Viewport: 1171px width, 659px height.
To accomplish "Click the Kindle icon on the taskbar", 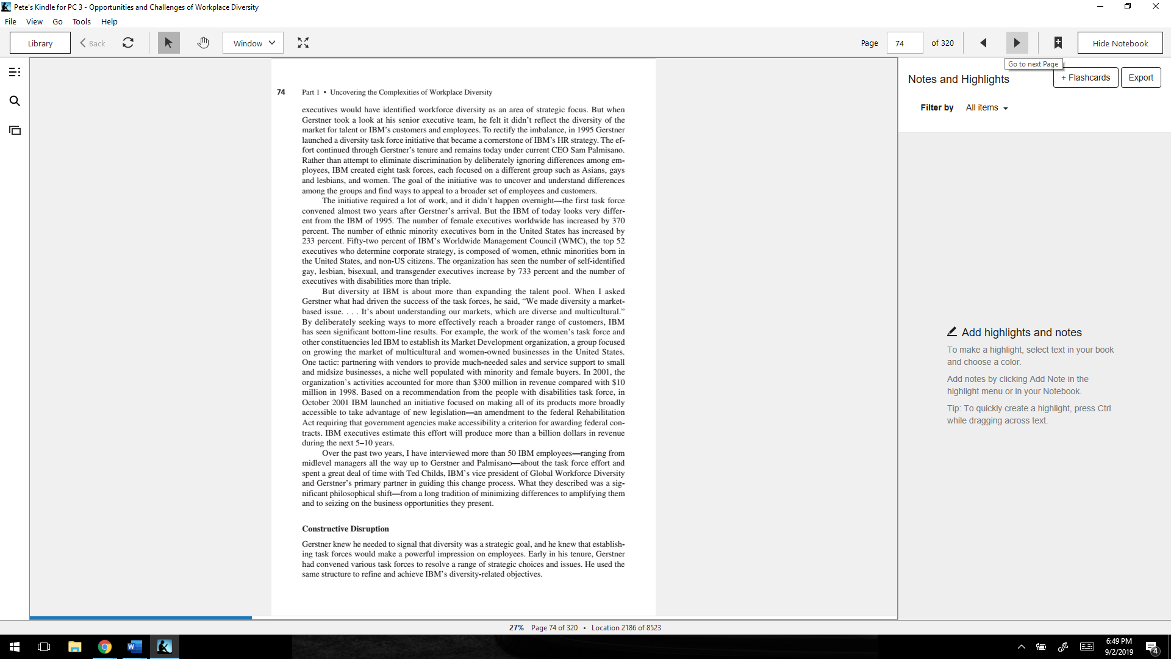I will click(165, 647).
